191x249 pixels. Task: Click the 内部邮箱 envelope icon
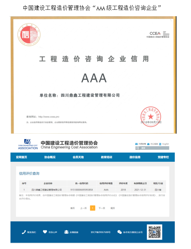coord(136,144)
